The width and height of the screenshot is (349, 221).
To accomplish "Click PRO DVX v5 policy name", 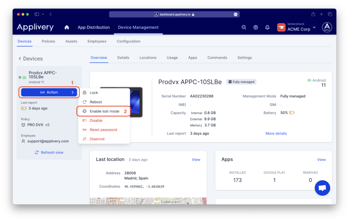I will tap(38, 125).
